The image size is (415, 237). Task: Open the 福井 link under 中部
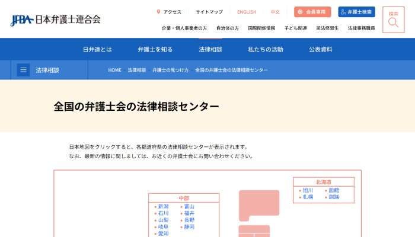189,213
